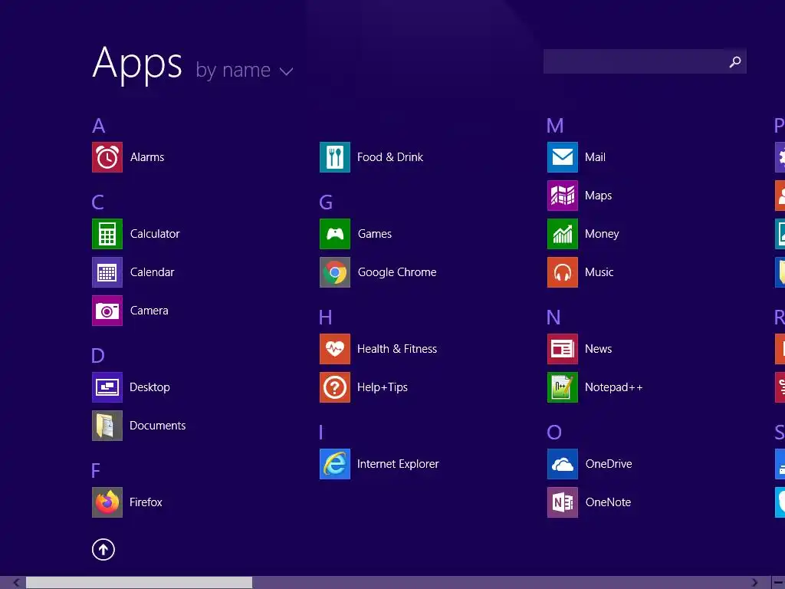Click the 'Money' label text

(602, 234)
